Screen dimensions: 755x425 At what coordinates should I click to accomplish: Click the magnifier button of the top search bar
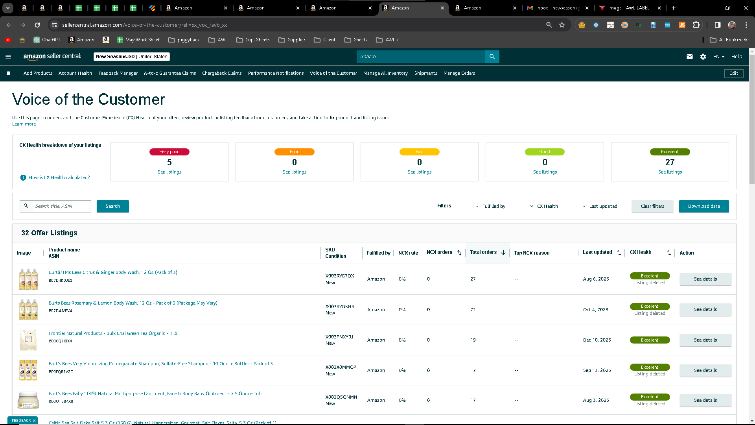[x=492, y=57]
